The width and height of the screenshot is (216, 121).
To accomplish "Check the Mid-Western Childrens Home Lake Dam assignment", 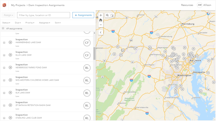I will (4, 80).
